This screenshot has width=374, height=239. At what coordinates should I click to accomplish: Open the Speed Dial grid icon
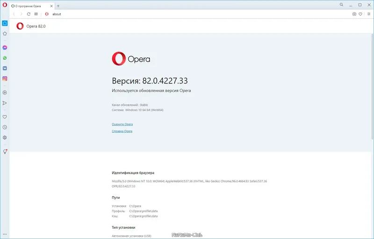click(36, 14)
